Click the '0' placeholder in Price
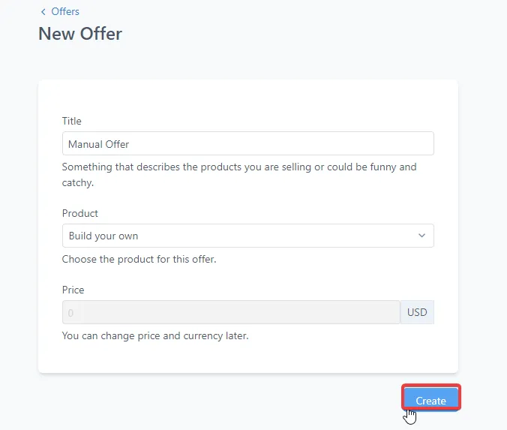Viewport: 507px width, 430px height. click(x=71, y=312)
